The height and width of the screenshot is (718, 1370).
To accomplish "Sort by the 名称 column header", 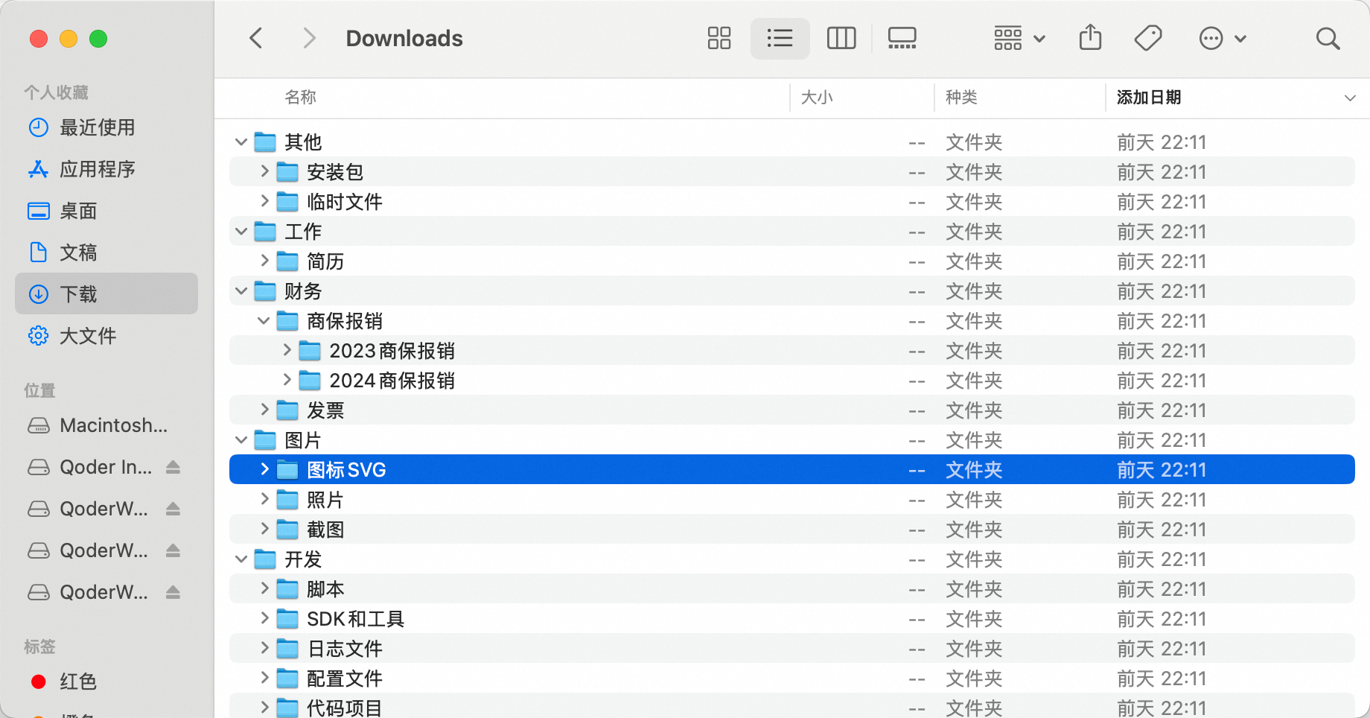I will click(x=300, y=98).
